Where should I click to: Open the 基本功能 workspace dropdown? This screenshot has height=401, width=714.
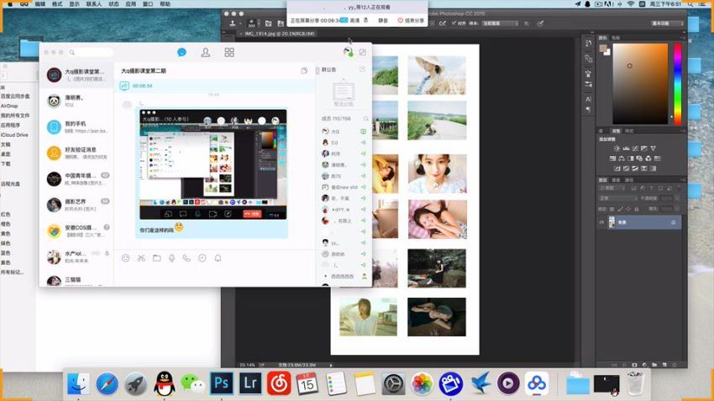(668, 23)
